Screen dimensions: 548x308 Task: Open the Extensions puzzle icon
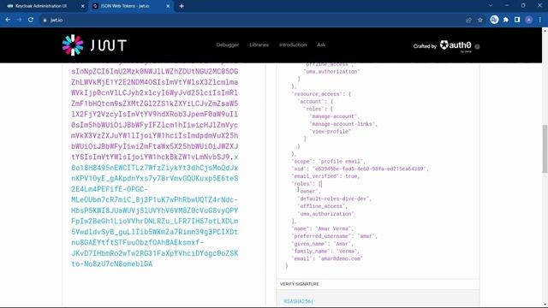(506, 20)
